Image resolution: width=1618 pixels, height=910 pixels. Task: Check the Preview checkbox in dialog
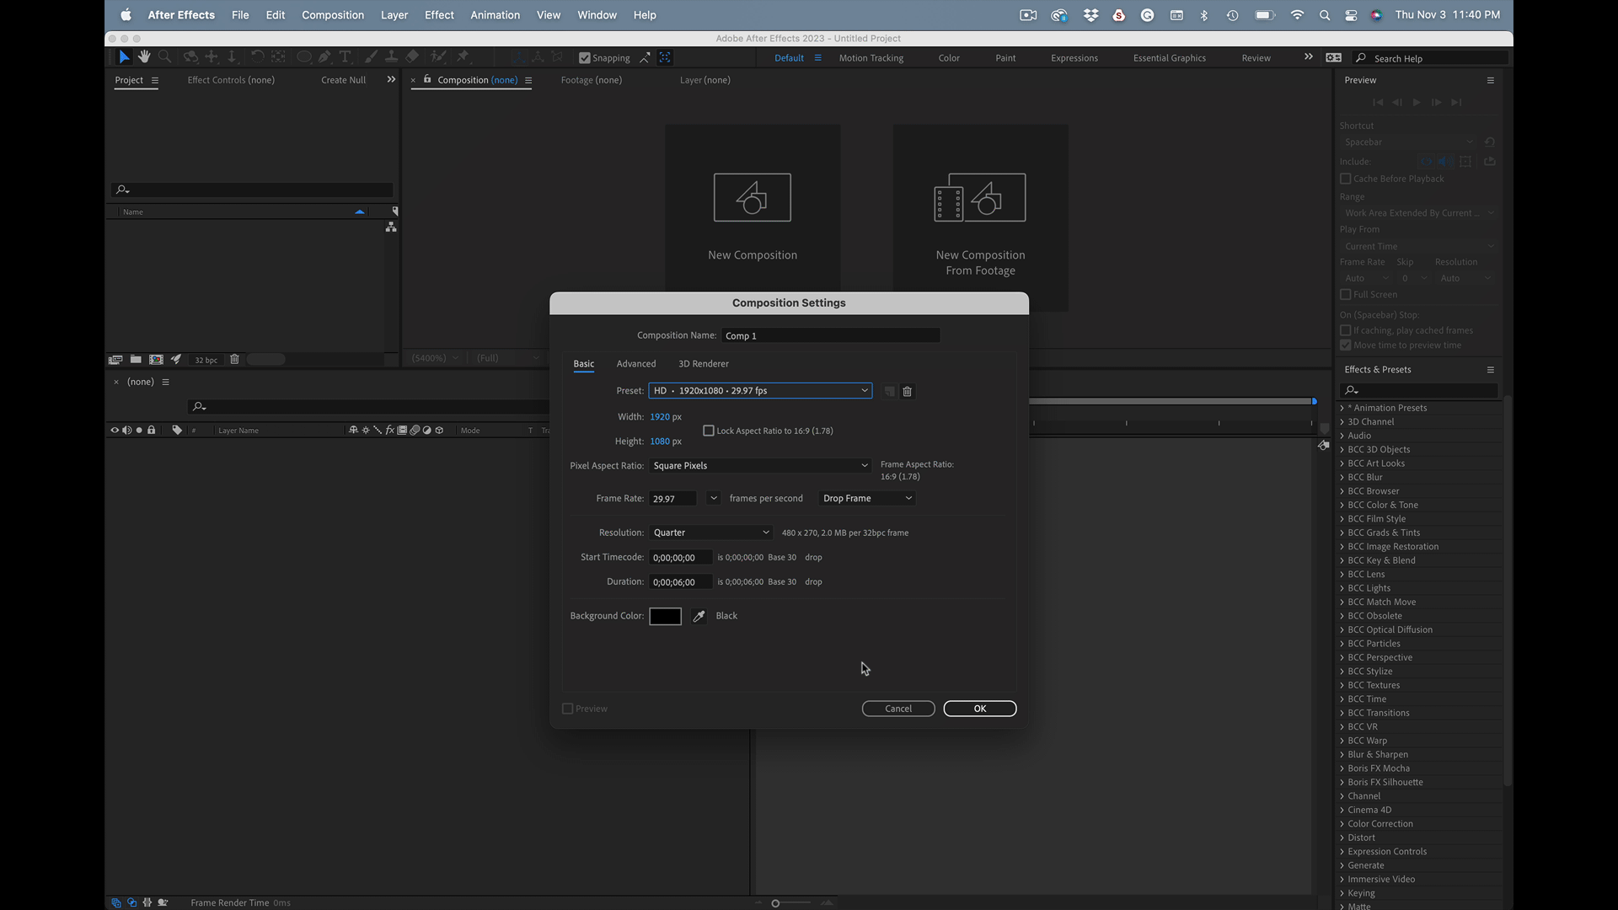(568, 709)
